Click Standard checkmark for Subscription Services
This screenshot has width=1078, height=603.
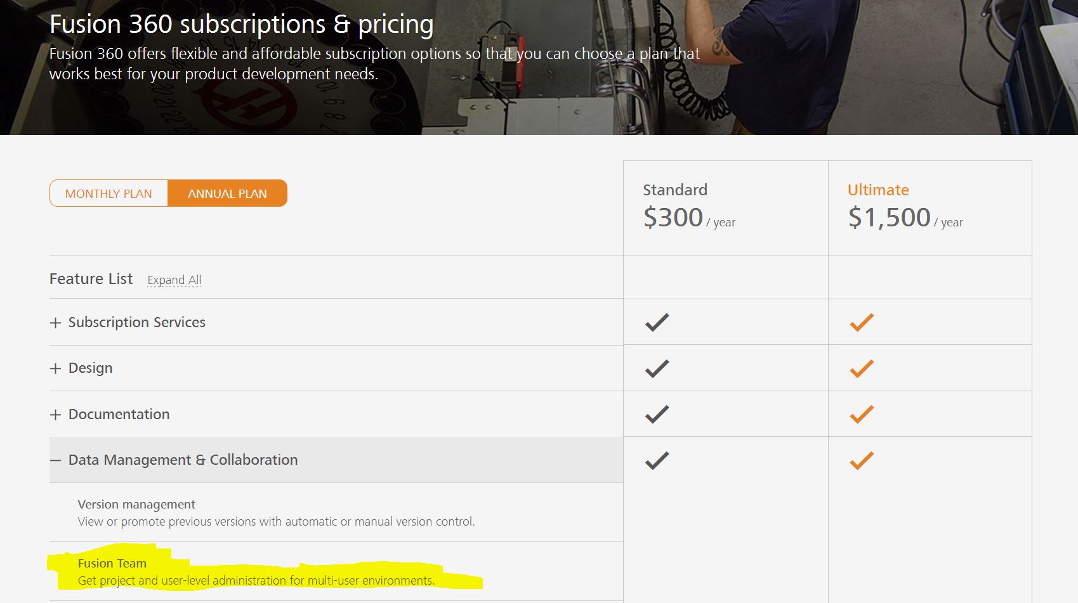pyautogui.click(x=657, y=322)
